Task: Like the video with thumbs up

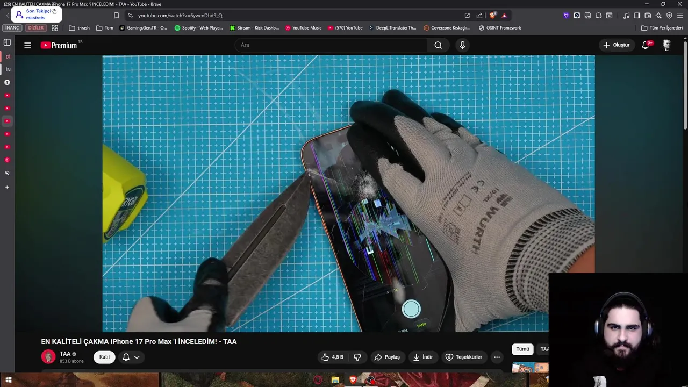Action: pos(332,357)
